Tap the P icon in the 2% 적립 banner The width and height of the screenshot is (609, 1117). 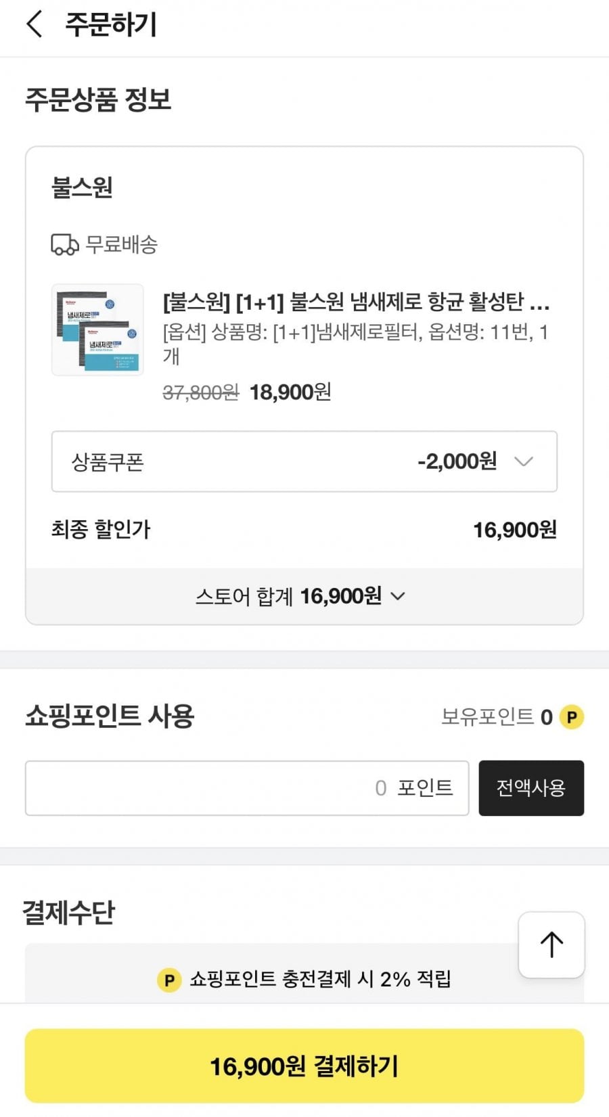pyautogui.click(x=169, y=980)
